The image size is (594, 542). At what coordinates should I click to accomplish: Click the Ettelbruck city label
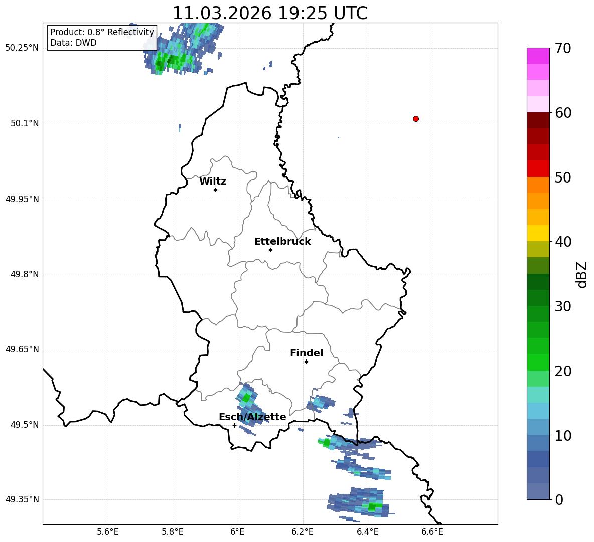click(282, 242)
